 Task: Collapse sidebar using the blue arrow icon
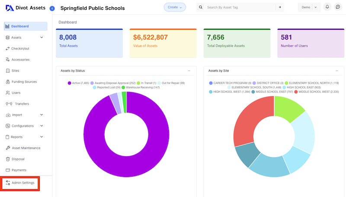tap(52, 8)
